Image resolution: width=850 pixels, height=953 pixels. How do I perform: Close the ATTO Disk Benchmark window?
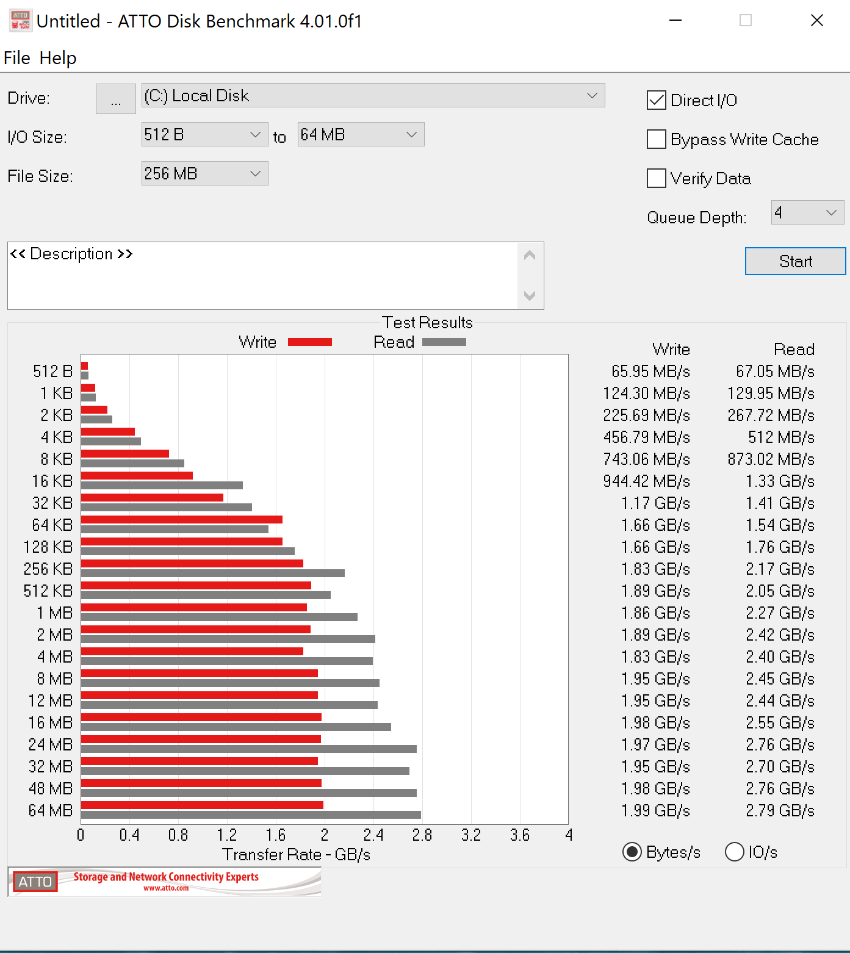point(816,21)
